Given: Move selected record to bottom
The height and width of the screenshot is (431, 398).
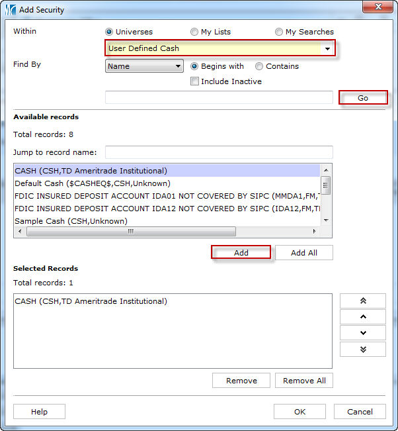Looking at the screenshot, I should point(362,349).
